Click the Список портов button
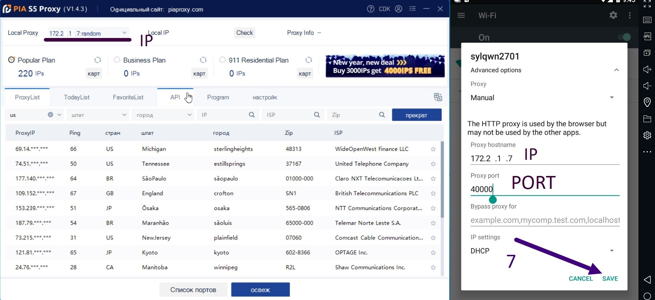 (193, 290)
